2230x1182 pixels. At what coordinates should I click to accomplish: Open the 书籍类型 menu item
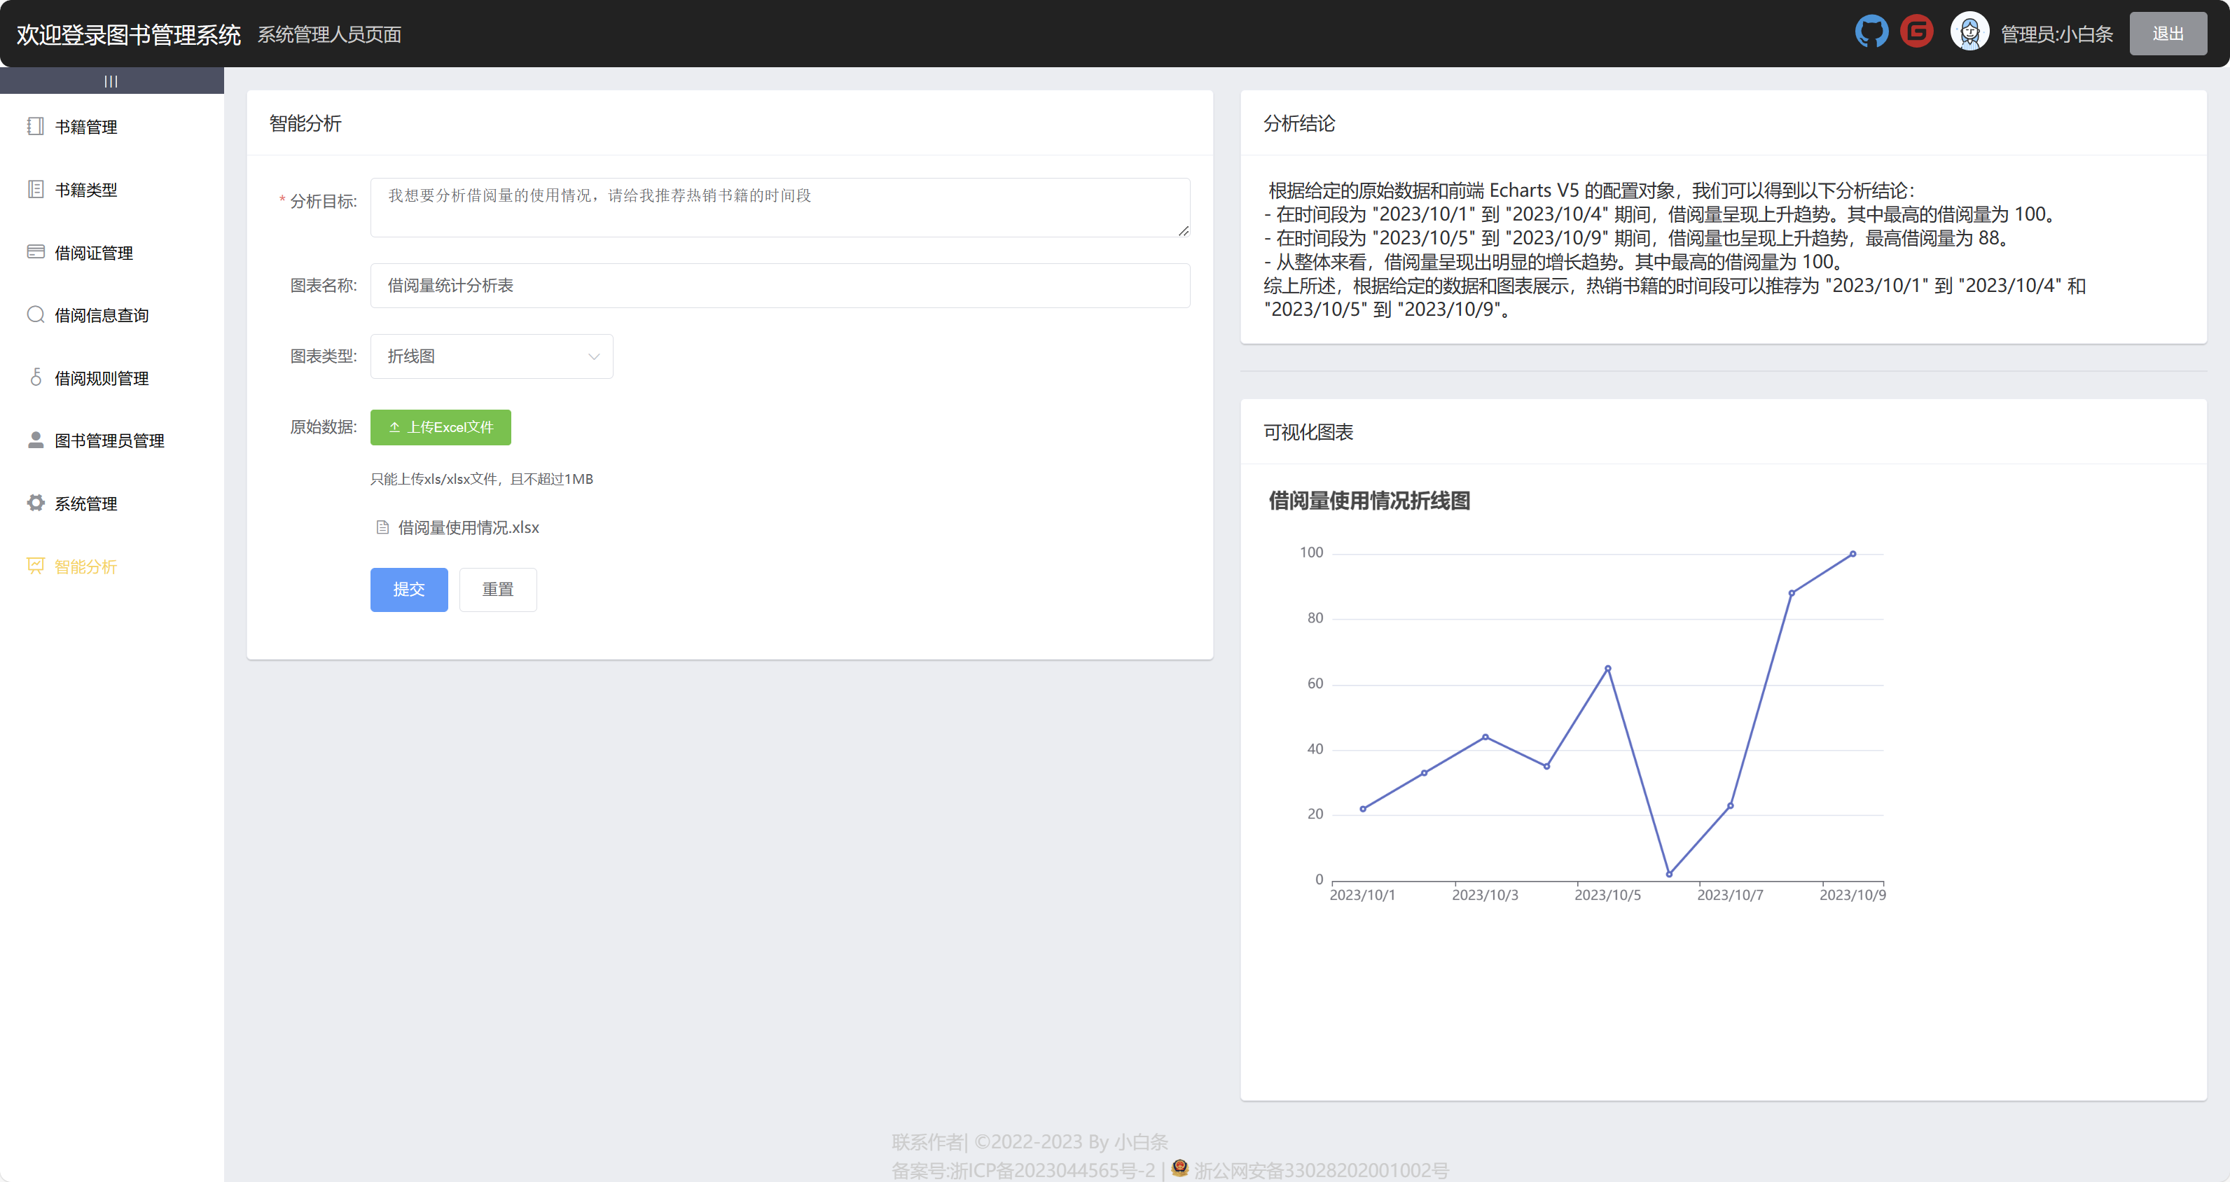[x=85, y=190]
